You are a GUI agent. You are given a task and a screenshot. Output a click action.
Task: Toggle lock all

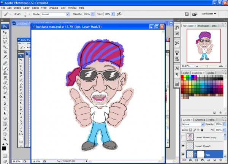click(202, 130)
